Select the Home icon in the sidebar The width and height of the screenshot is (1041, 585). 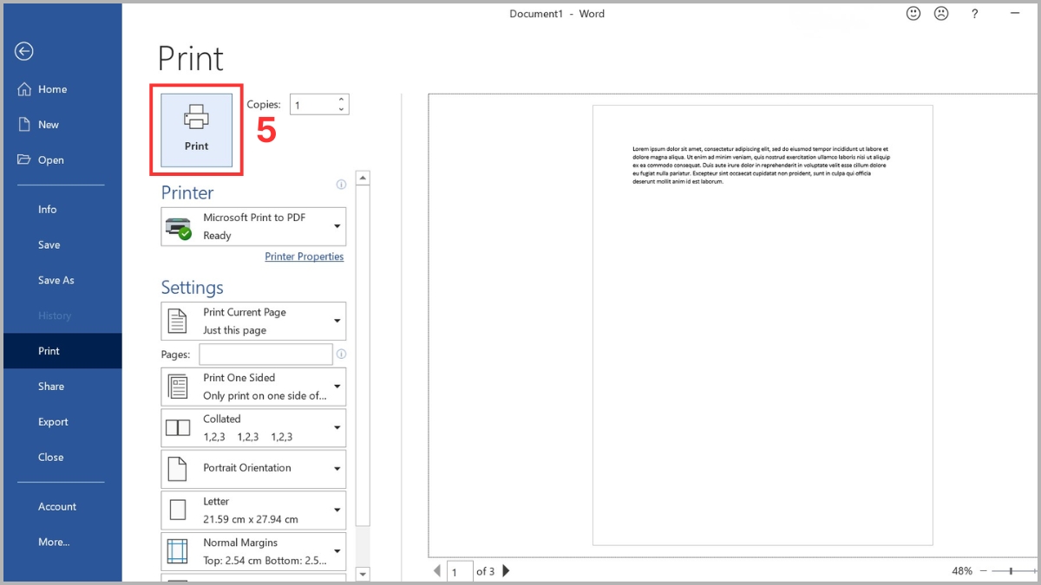click(26, 88)
